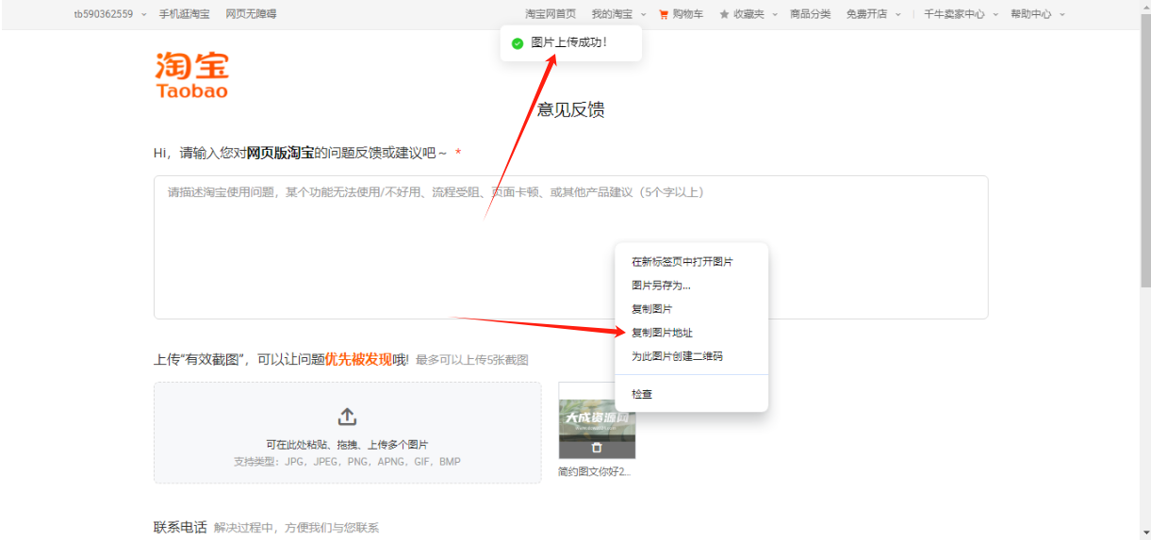The height and width of the screenshot is (540, 1151).
Task: Click 可在此处粘贴、拖拽、上传多个图片 text
Action: (347, 445)
